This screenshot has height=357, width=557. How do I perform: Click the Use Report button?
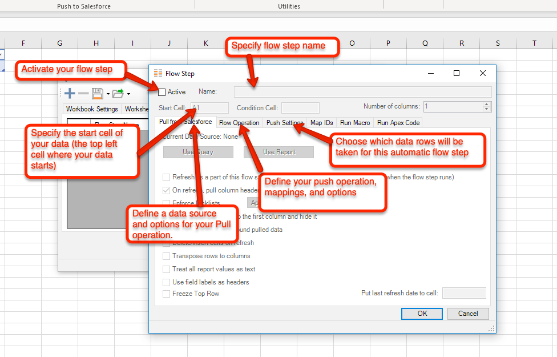(279, 152)
